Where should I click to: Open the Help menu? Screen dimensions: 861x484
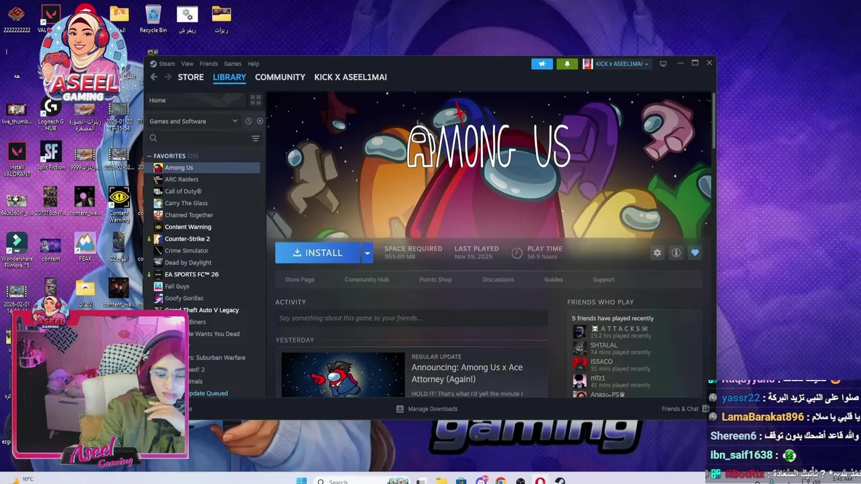(x=254, y=64)
